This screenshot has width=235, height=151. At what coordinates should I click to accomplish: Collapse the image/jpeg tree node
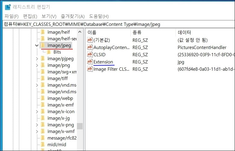pyautogui.click(x=37, y=45)
